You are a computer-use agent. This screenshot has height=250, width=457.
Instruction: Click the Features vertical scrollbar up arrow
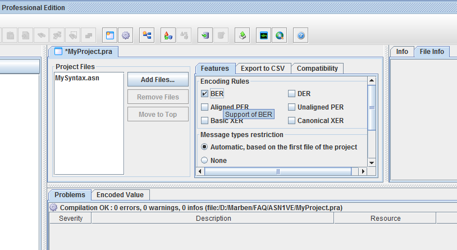[x=372, y=80]
